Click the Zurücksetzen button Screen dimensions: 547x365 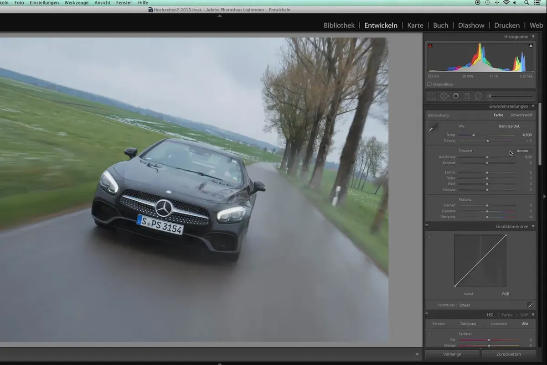coord(508,354)
